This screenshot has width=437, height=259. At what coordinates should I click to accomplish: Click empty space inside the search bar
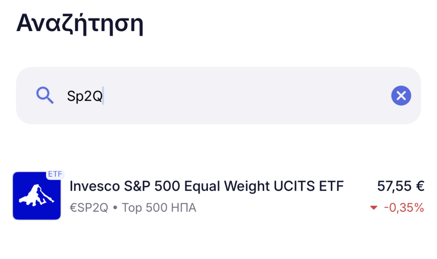(x=256, y=96)
